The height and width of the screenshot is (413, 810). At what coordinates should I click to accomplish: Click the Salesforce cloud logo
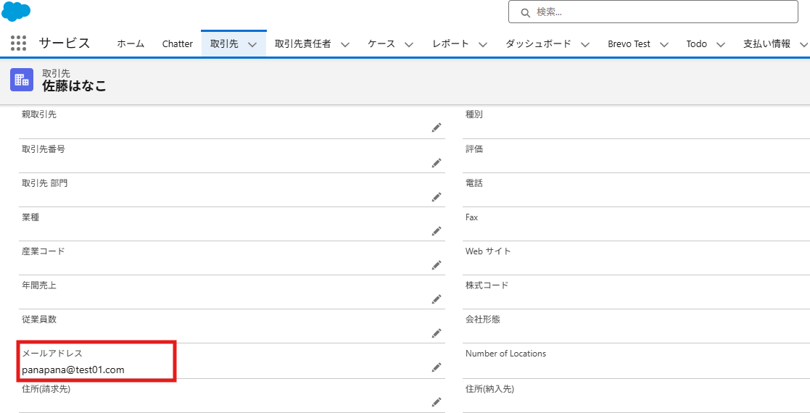pos(16,11)
